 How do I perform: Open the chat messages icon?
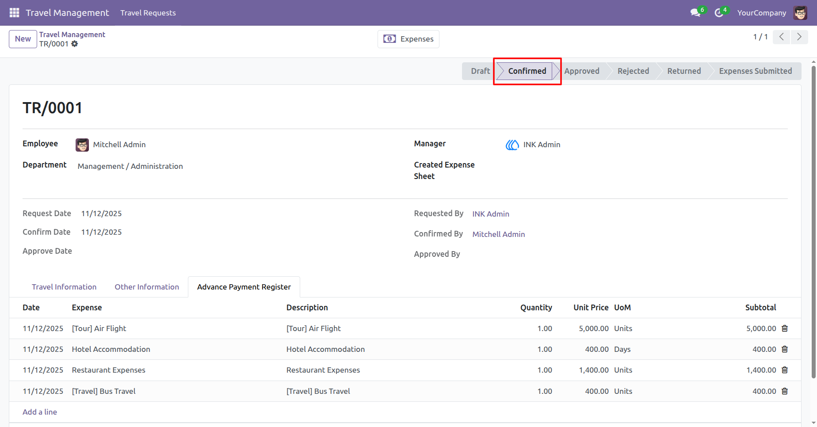point(695,13)
